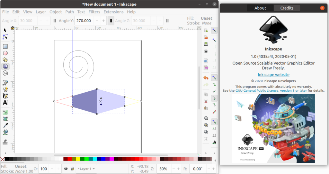Select the Spiral tool
The width and height of the screenshot is (329, 174).
coord(5,73)
